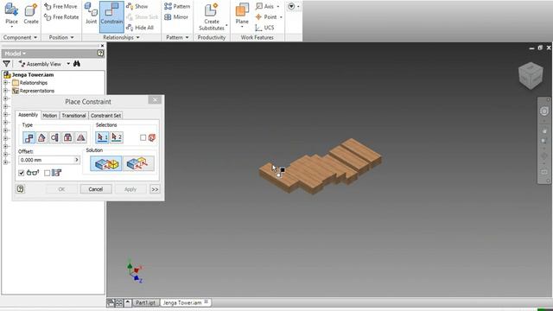The height and width of the screenshot is (311, 553).
Task: Click the Cancel button
Action: pos(96,189)
